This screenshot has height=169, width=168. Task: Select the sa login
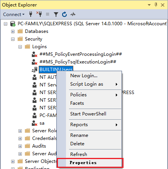(42, 123)
